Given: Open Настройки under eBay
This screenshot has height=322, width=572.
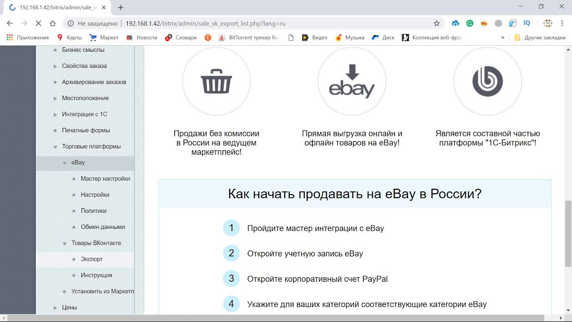Looking at the screenshot, I should click(95, 195).
